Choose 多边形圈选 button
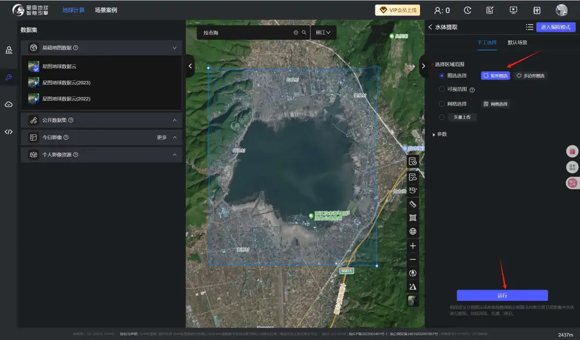This screenshot has height=340, width=580. [x=531, y=76]
